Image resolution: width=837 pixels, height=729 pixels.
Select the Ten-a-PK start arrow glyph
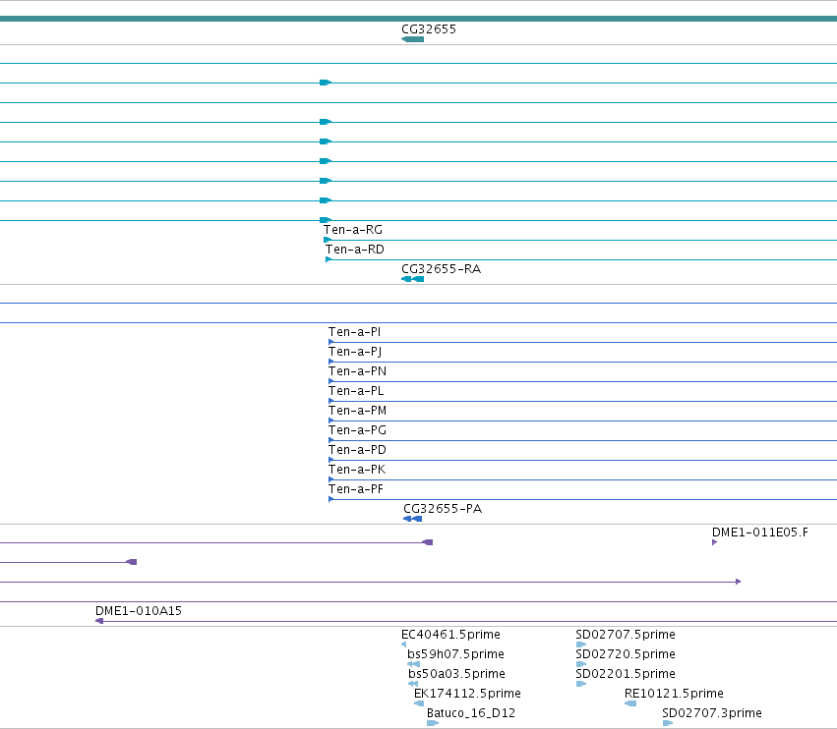331,480
